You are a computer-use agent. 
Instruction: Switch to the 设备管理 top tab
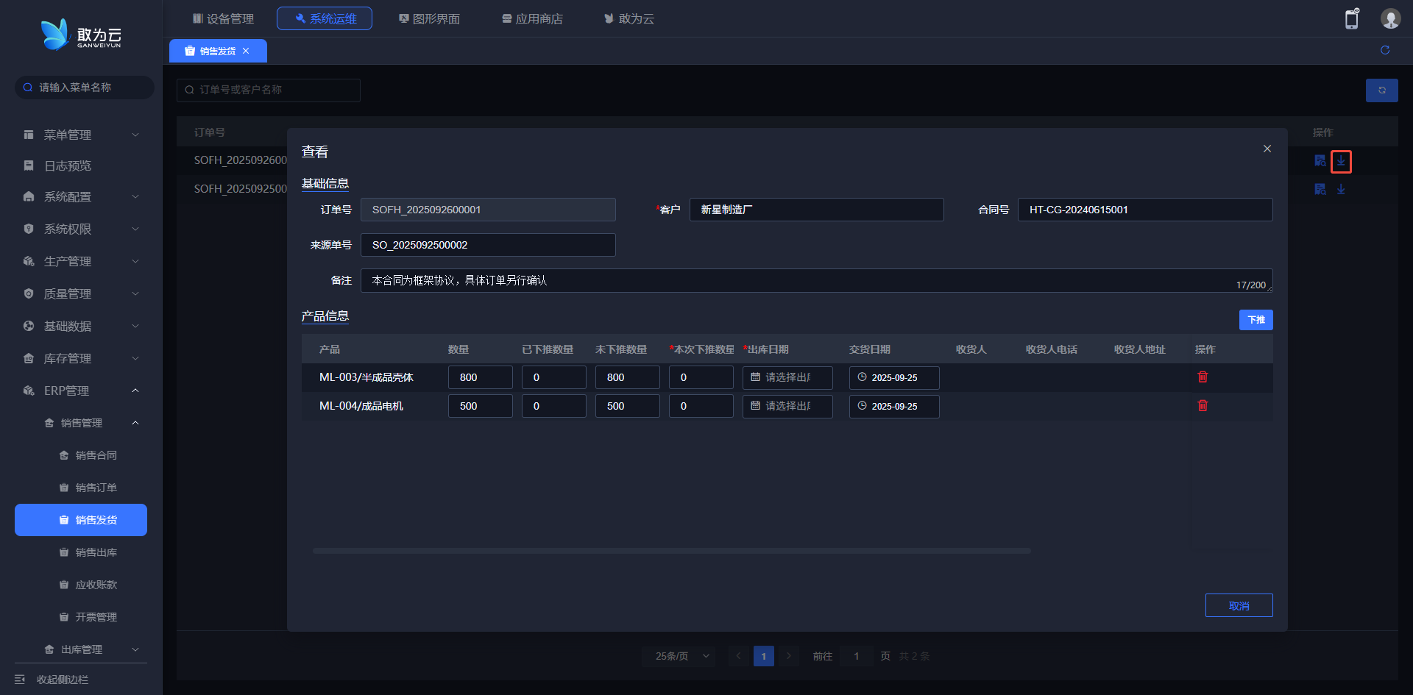[x=223, y=18]
